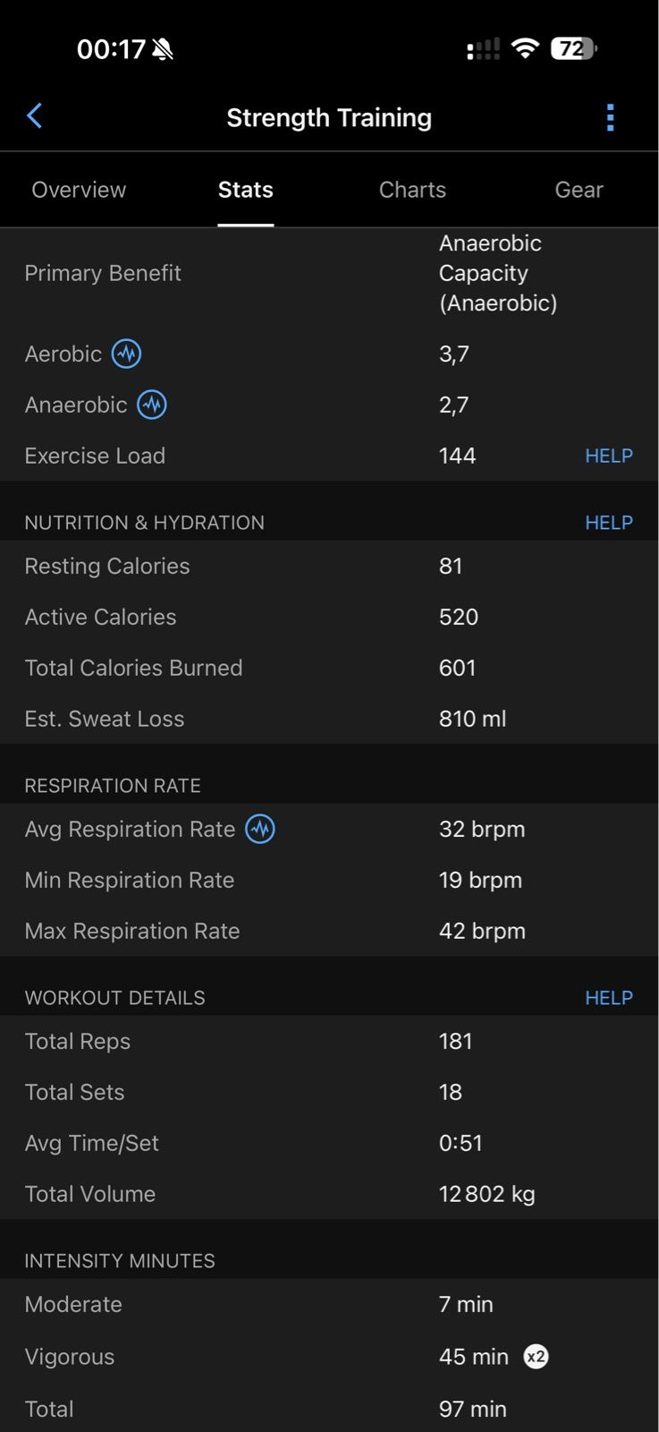Screen dimensions: 659x1432
Task: Tap the Total Volume row
Action: (329, 1194)
